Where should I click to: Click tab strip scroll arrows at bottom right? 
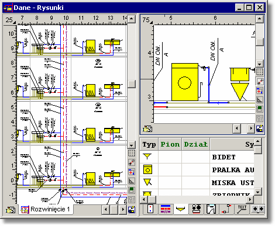point(258,209)
